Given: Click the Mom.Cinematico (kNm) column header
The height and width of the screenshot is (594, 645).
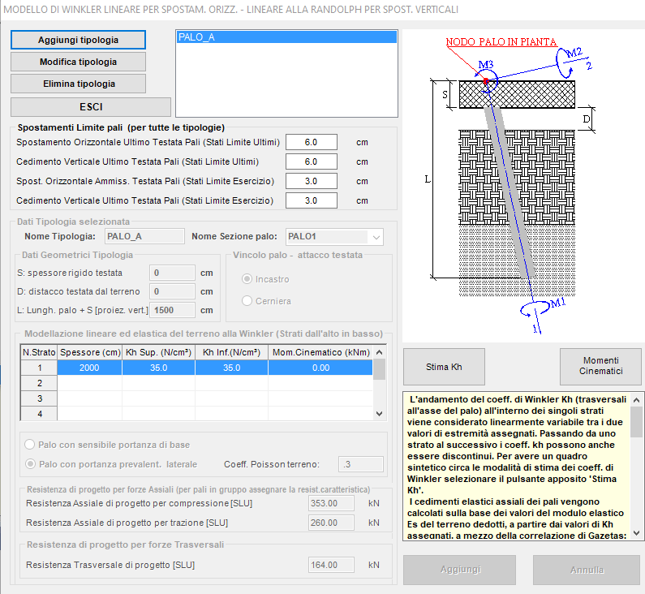Looking at the screenshot, I should (x=320, y=352).
